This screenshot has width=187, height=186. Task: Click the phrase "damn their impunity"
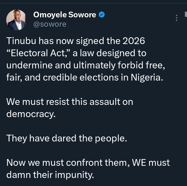(x=49, y=175)
